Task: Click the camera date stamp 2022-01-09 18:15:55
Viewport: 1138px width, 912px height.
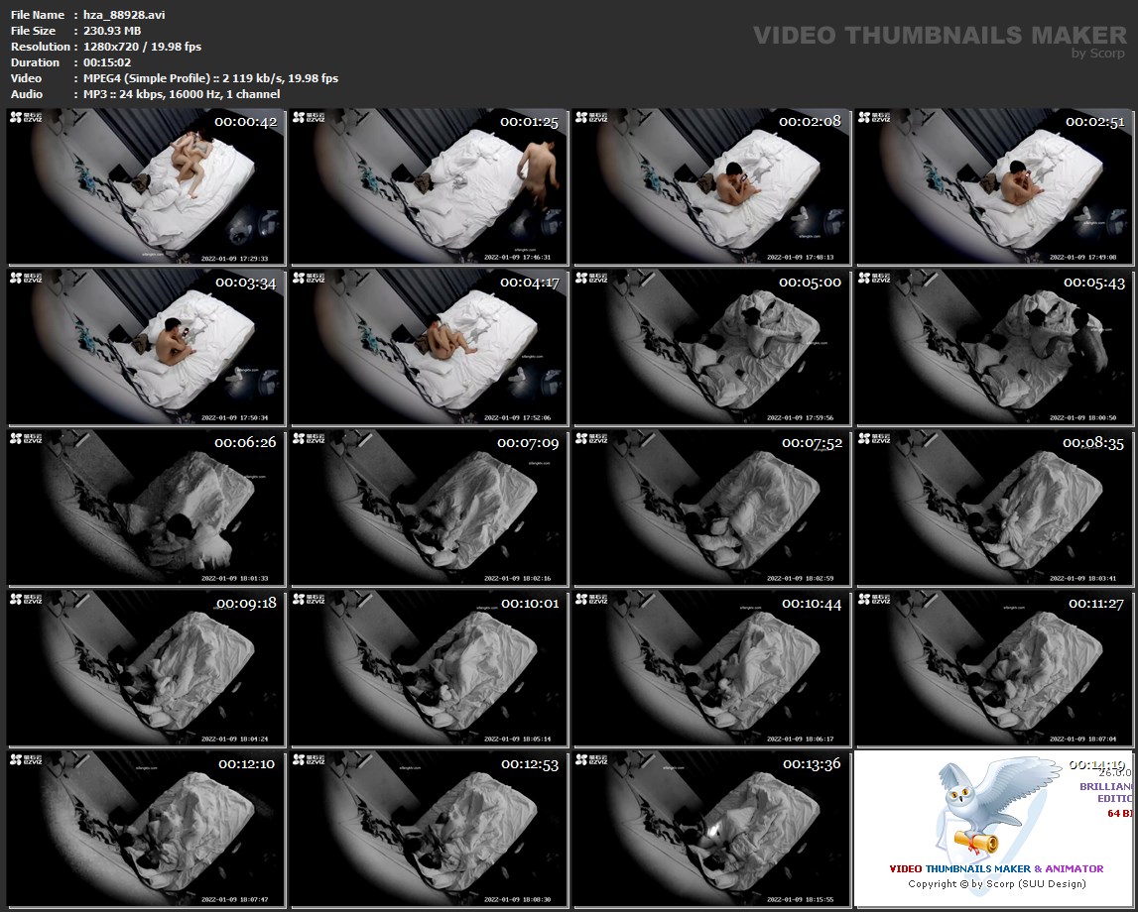Action: [x=801, y=900]
